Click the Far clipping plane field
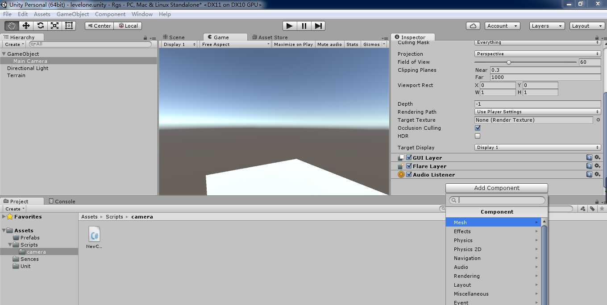 [x=545, y=77]
